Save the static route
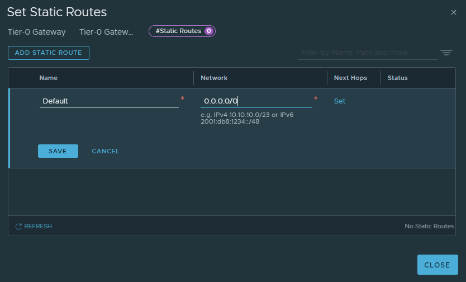The image size is (466, 282). 58,151
